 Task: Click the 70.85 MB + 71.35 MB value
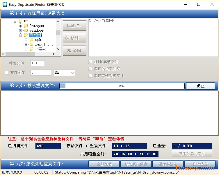click(x=135, y=154)
